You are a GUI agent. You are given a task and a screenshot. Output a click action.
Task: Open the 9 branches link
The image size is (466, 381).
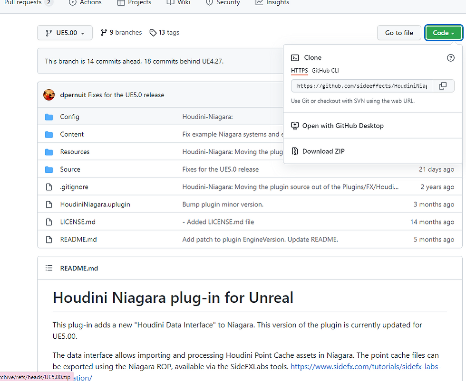pyautogui.click(x=122, y=33)
